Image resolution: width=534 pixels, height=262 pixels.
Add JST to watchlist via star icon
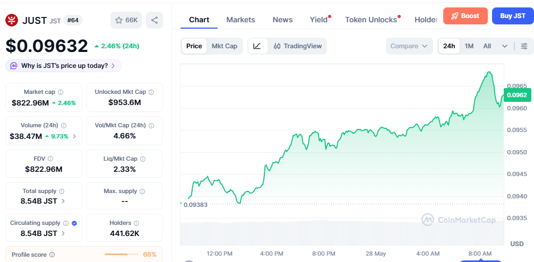pos(118,20)
